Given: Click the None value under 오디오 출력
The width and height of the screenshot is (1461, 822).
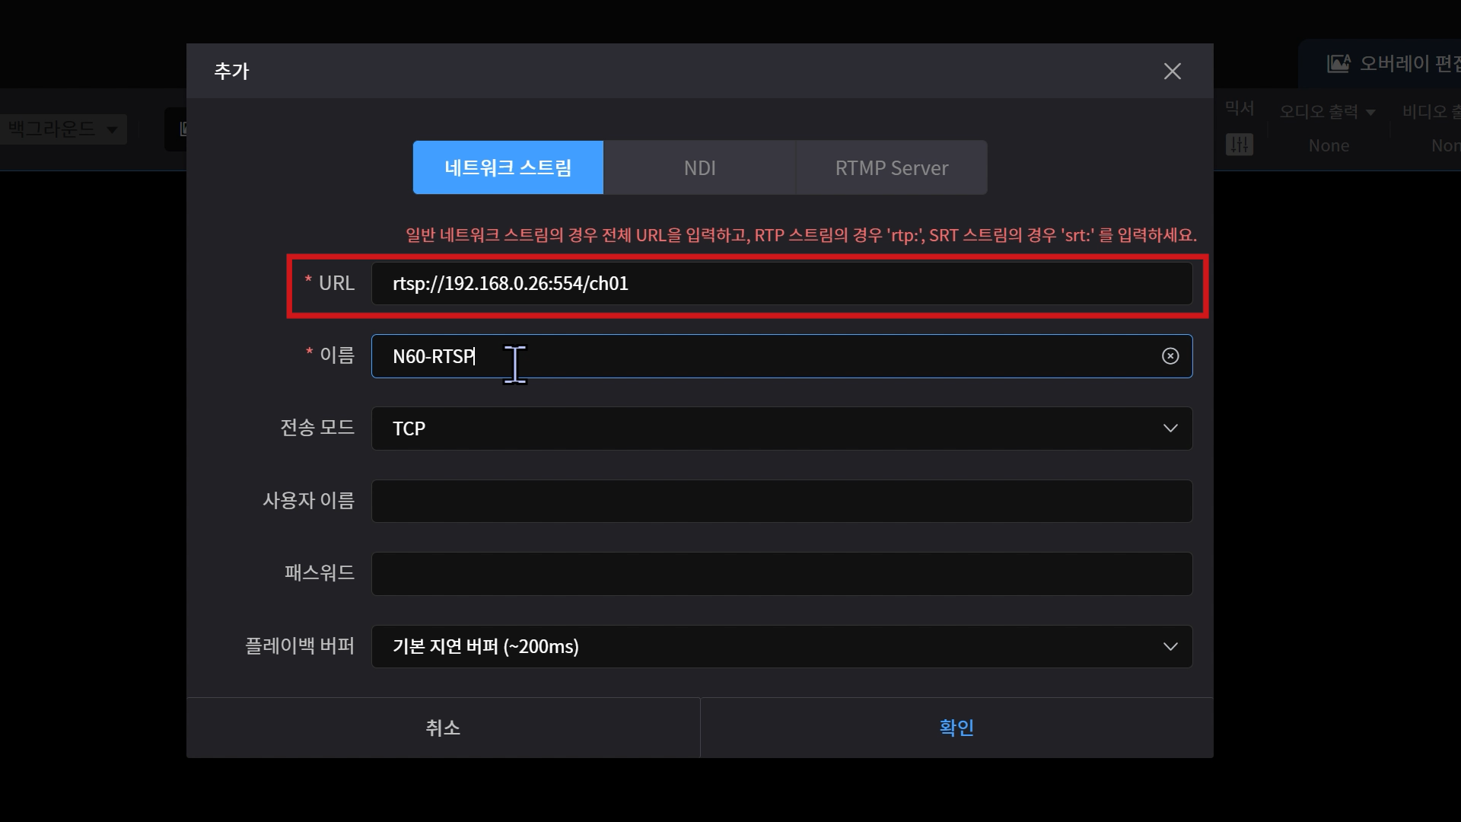Looking at the screenshot, I should (1329, 145).
